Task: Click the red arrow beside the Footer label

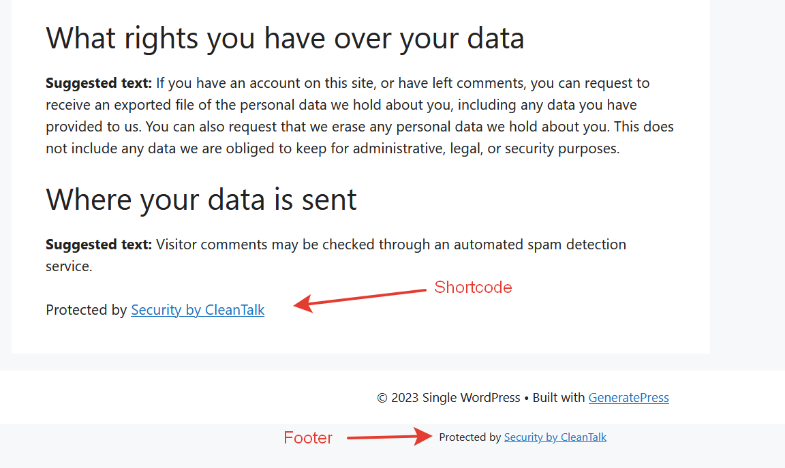Action: tap(390, 437)
